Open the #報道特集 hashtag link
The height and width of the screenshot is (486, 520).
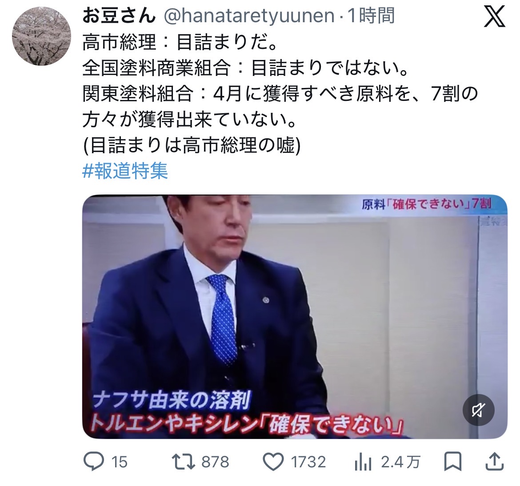tap(125, 171)
